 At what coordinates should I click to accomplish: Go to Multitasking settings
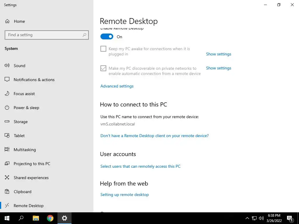tap(47, 150)
